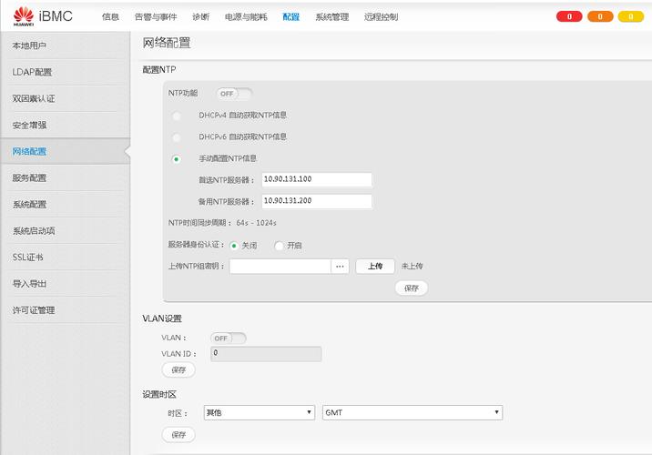
Task: Go to SSL证书 in sidebar
Action: (x=66, y=258)
